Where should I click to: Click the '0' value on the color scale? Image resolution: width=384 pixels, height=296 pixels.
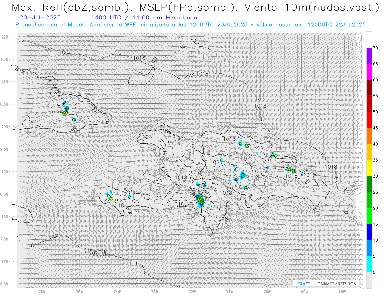[374, 272]
